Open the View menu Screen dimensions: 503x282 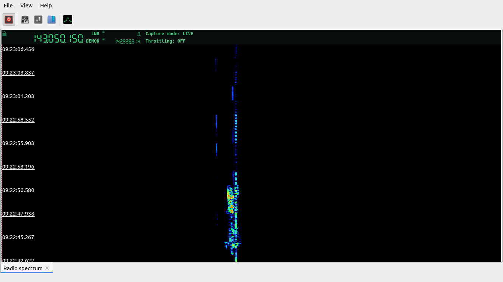27,6
